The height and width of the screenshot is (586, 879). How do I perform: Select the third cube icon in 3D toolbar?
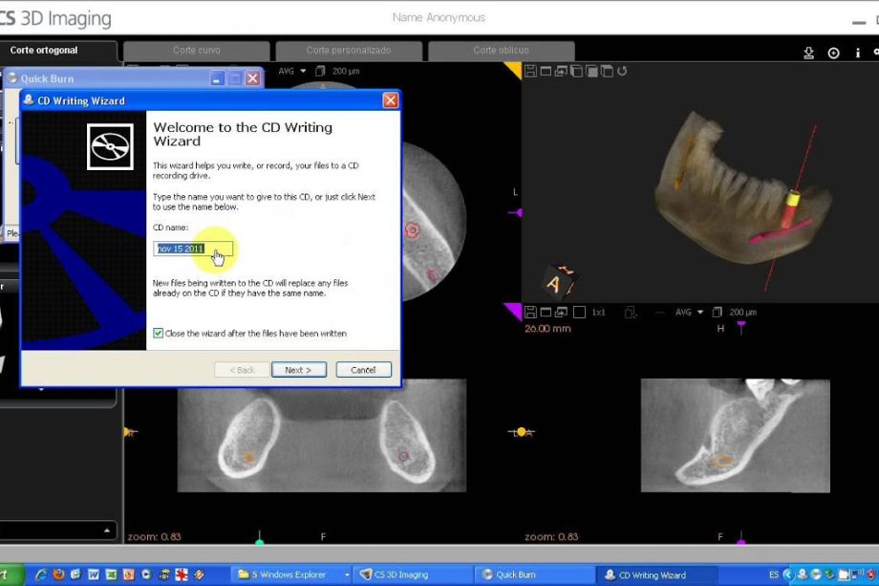607,71
